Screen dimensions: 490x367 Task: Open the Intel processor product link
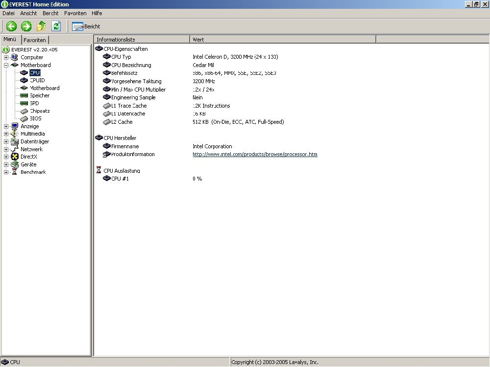255,155
